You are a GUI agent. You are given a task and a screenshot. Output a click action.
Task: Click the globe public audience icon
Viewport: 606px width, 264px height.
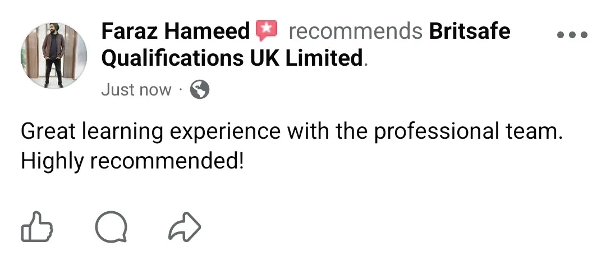(x=200, y=90)
